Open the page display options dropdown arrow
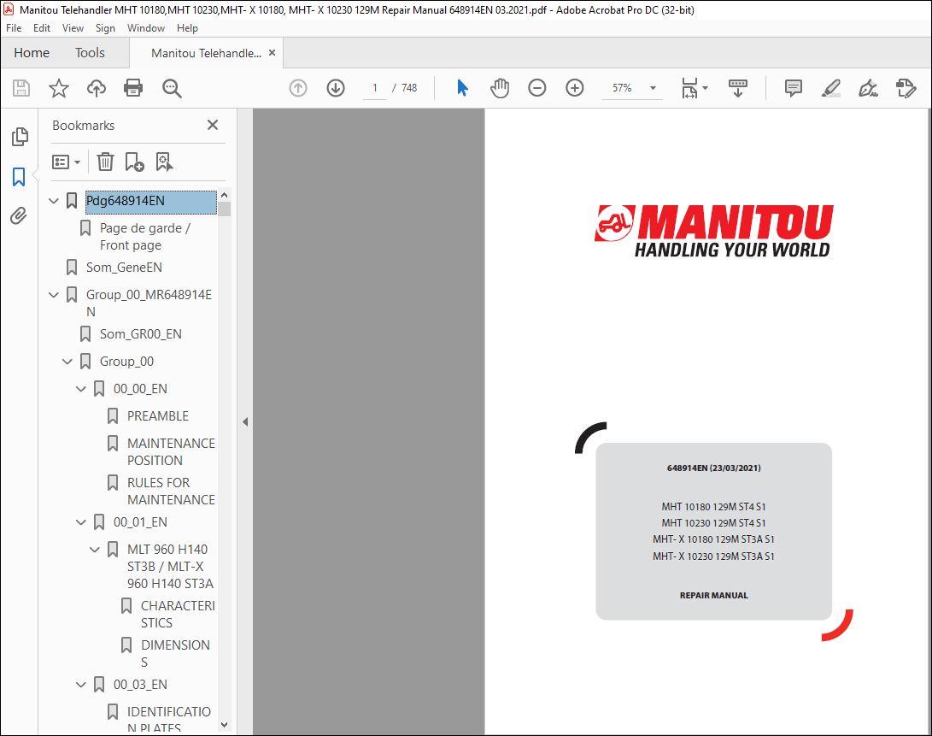 (705, 88)
